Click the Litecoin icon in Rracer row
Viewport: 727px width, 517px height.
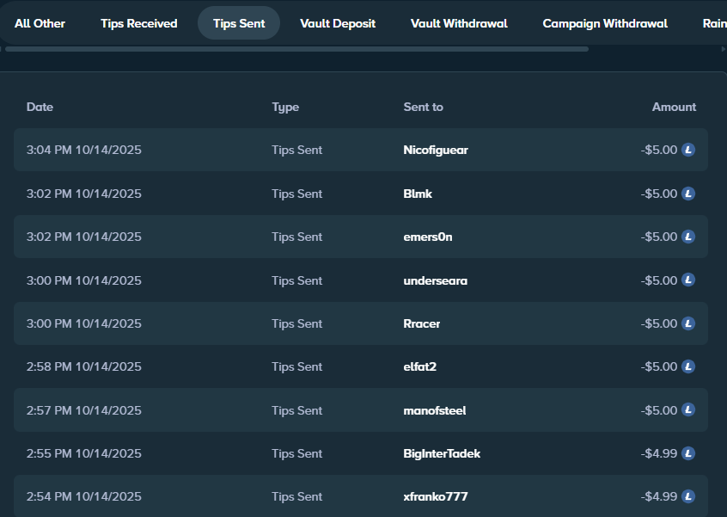688,323
